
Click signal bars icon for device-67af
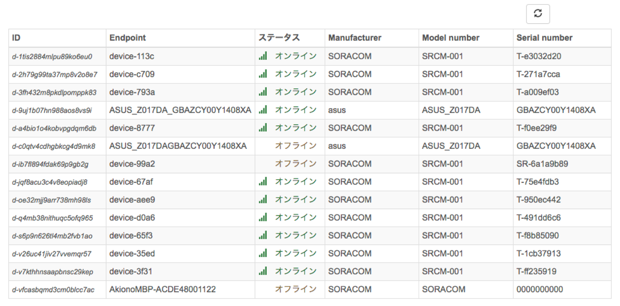263,181
